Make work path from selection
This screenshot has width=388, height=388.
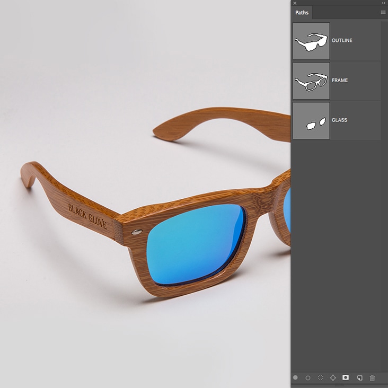click(333, 378)
